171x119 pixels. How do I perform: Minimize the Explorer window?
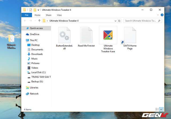coord(142,10)
